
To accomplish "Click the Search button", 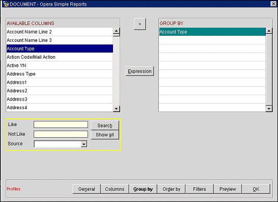I will click(105, 125).
